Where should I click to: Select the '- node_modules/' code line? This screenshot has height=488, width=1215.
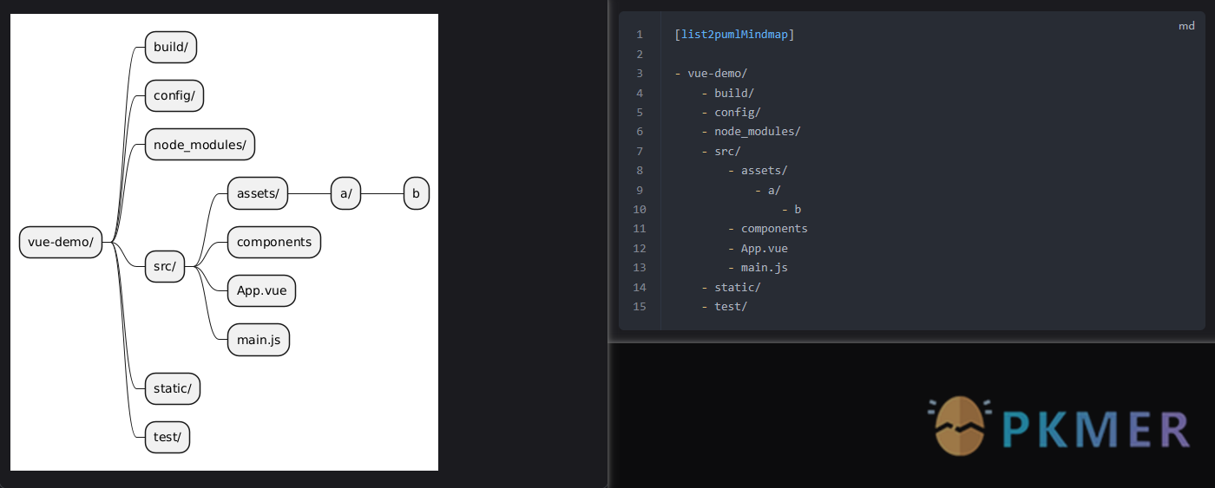click(x=751, y=132)
